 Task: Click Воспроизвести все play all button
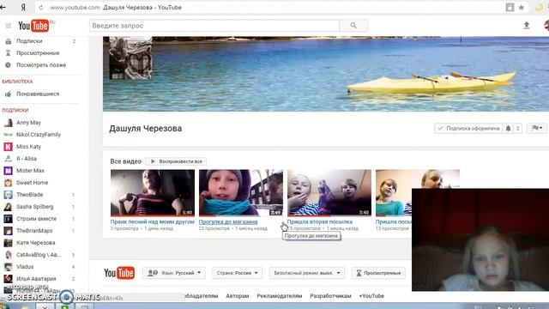tap(176, 161)
